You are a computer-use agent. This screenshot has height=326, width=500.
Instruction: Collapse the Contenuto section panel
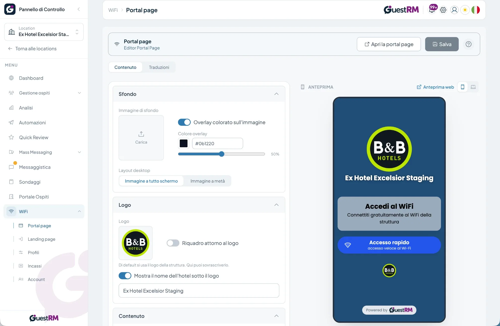click(x=276, y=316)
